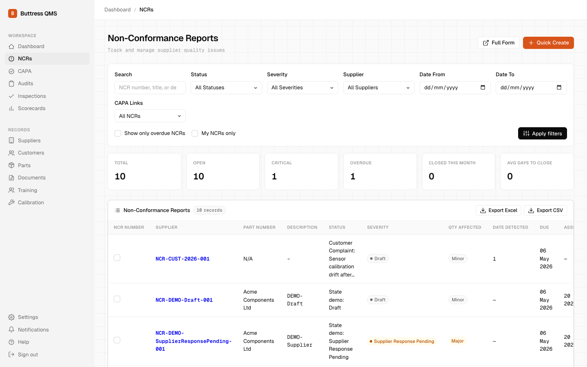Click the NCR Number column header
This screenshot has width=587, height=367.
[129, 228]
